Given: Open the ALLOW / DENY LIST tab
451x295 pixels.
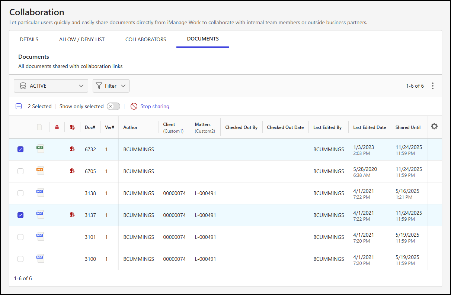Looking at the screenshot, I should tap(82, 39).
